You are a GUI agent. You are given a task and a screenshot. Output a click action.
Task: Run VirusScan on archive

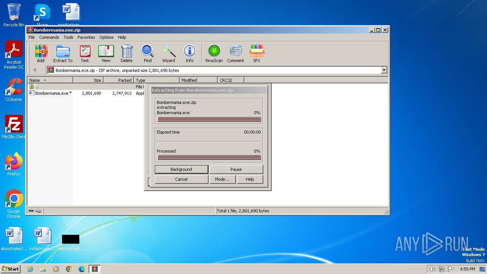pos(214,54)
